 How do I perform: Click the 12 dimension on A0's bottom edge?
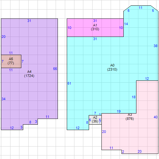78,128
